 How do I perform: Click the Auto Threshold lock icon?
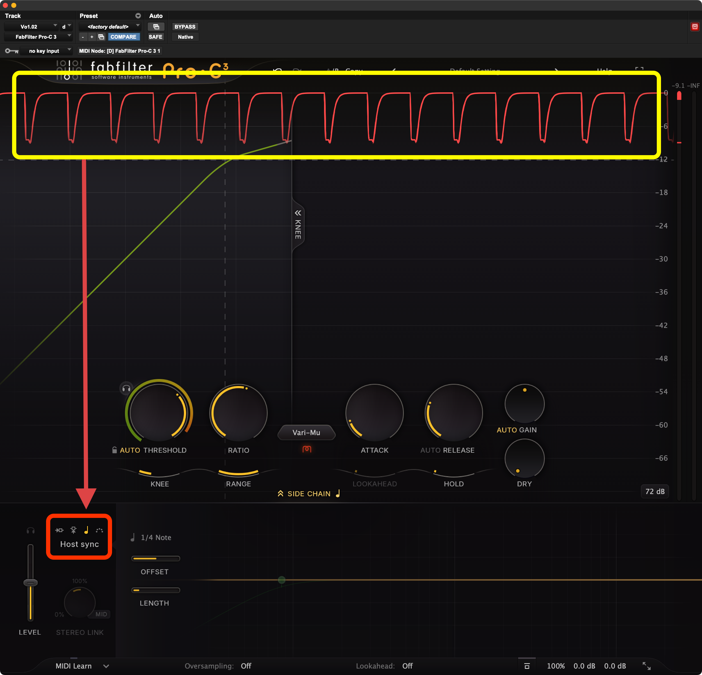click(115, 450)
